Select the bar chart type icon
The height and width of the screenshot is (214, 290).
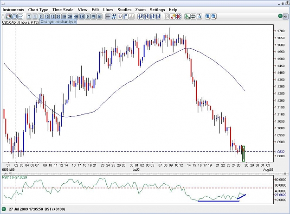pos(14,17)
